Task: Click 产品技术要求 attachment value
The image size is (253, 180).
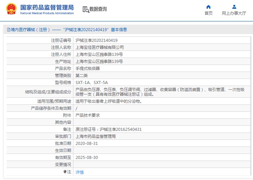Action: (87, 115)
